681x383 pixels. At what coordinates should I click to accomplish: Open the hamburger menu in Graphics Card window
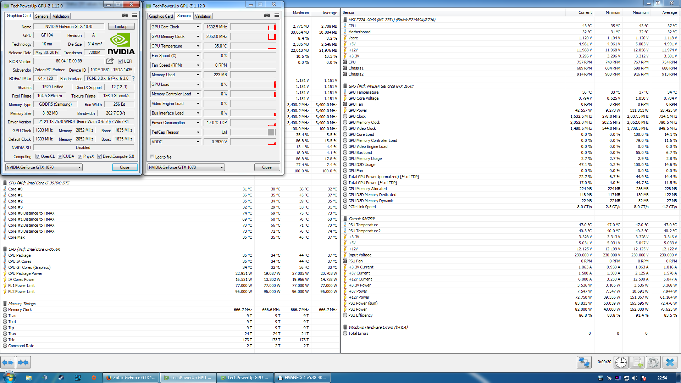pos(134,16)
